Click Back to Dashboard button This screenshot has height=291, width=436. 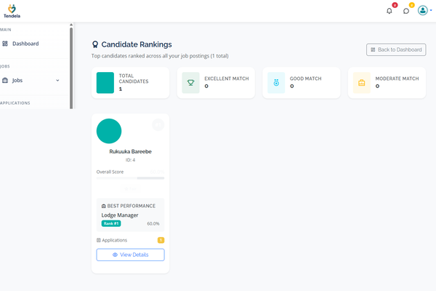pos(396,49)
